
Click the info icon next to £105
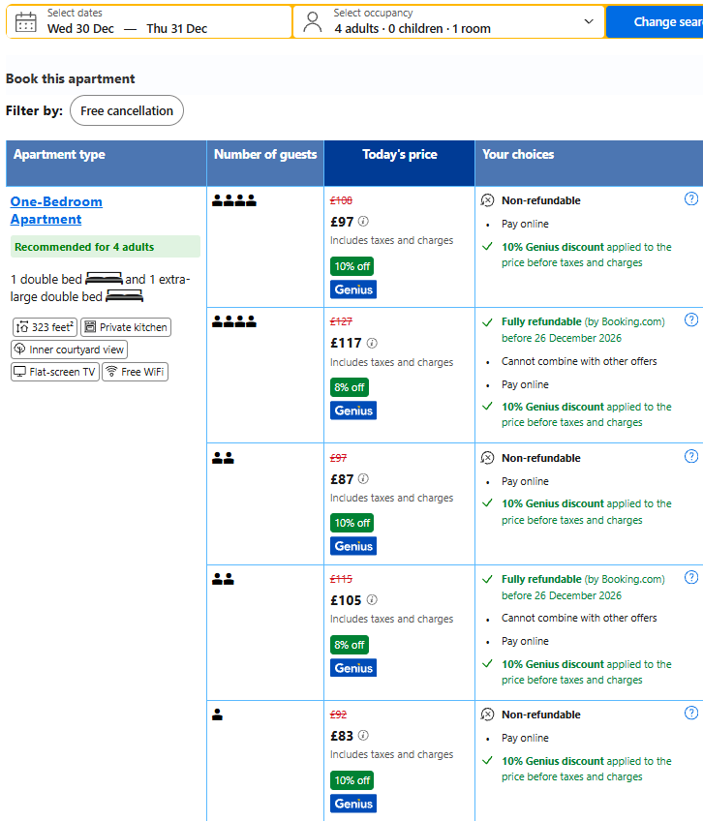pos(372,599)
